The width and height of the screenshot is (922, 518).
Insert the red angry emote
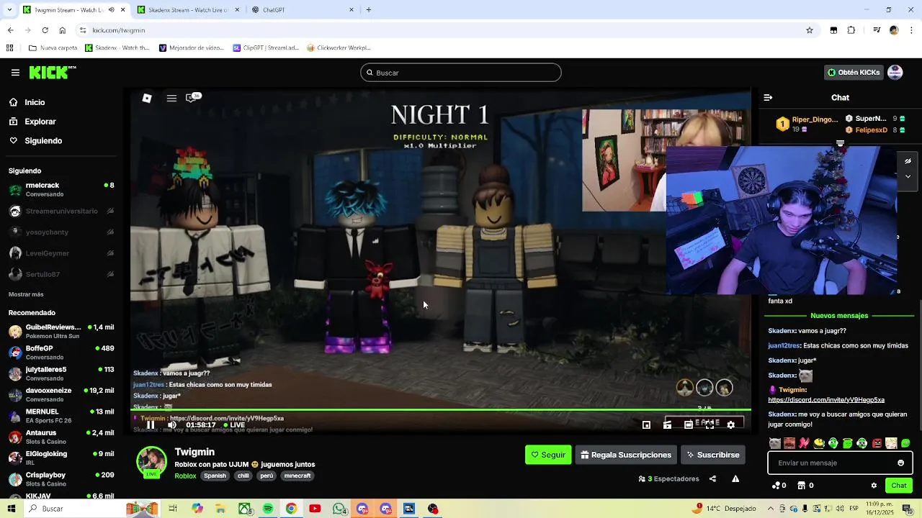click(877, 443)
